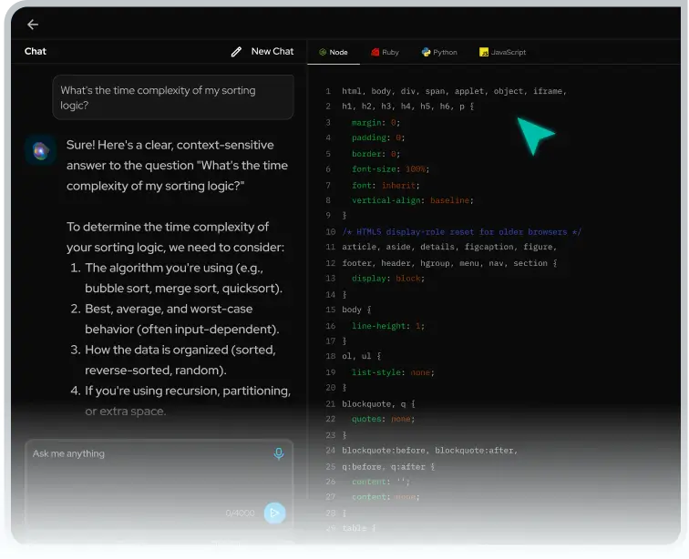This screenshot has height=559, width=689.
Task: Click the pencil icon beside New Chat
Action: click(x=237, y=52)
